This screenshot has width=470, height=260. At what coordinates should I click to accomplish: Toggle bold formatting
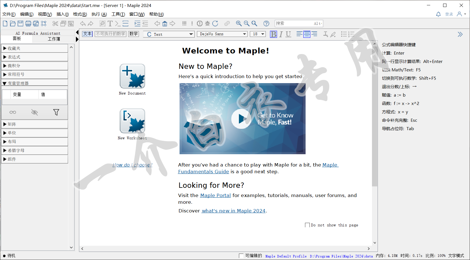pos(273,34)
